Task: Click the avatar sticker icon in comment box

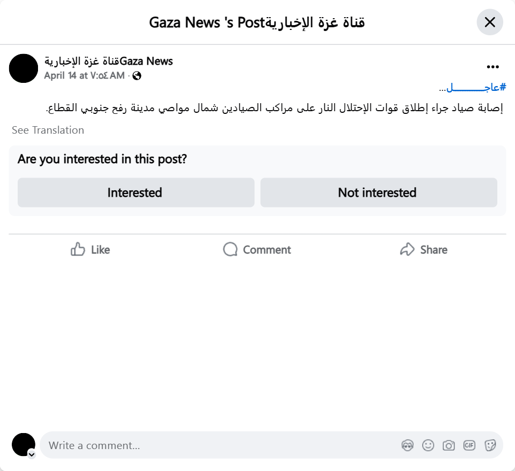Action: pyautogui.click(x=407, y=445)
